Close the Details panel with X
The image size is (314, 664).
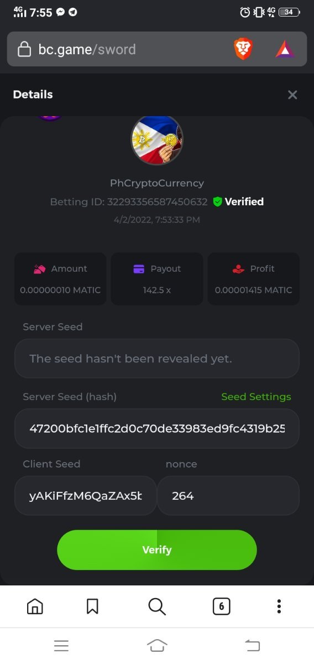coord(292,95)
